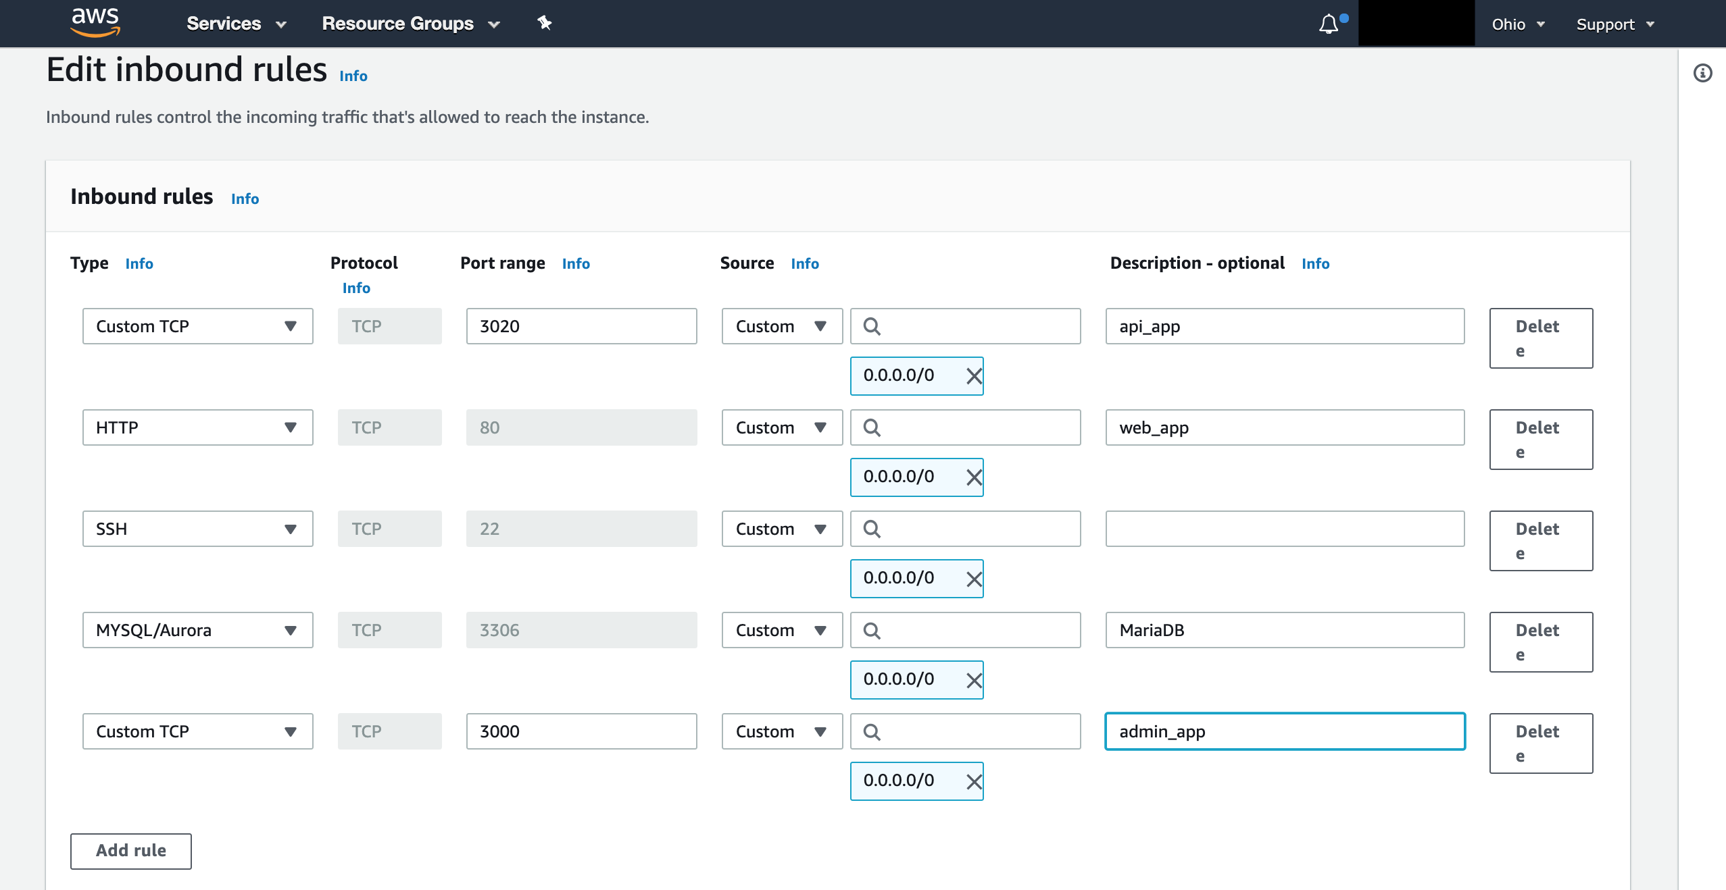
Task: Open type dropdown for port 3020 rule
Action: tap(198, 326)
